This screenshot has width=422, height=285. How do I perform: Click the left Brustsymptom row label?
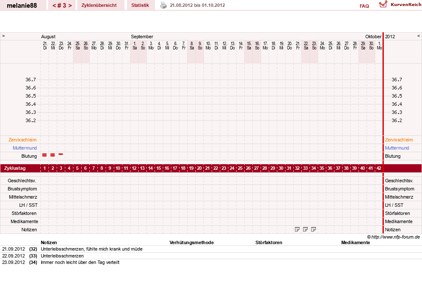tap(22, 189)
